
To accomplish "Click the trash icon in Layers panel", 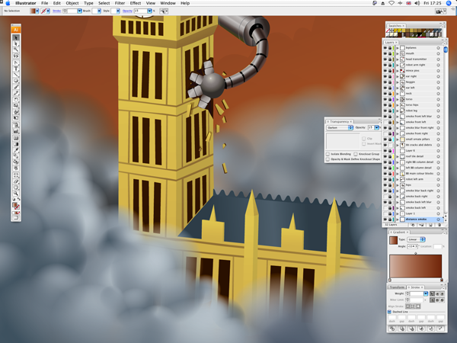I will pyautogui.click(x=439, y=225).
